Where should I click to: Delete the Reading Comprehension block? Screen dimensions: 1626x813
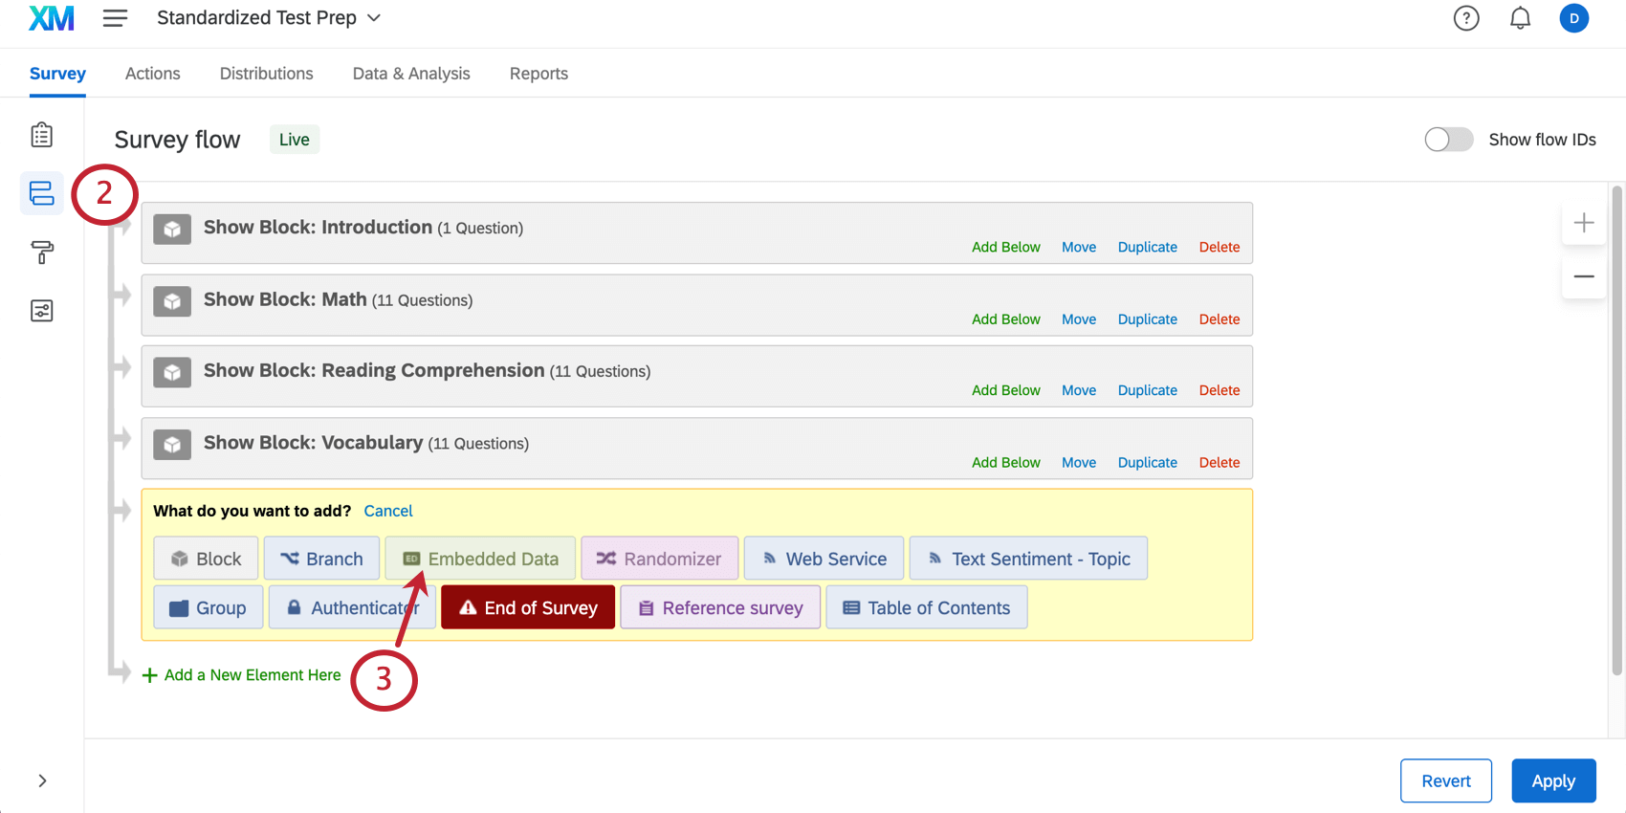pyautogui.click(x=1219, y=390)
